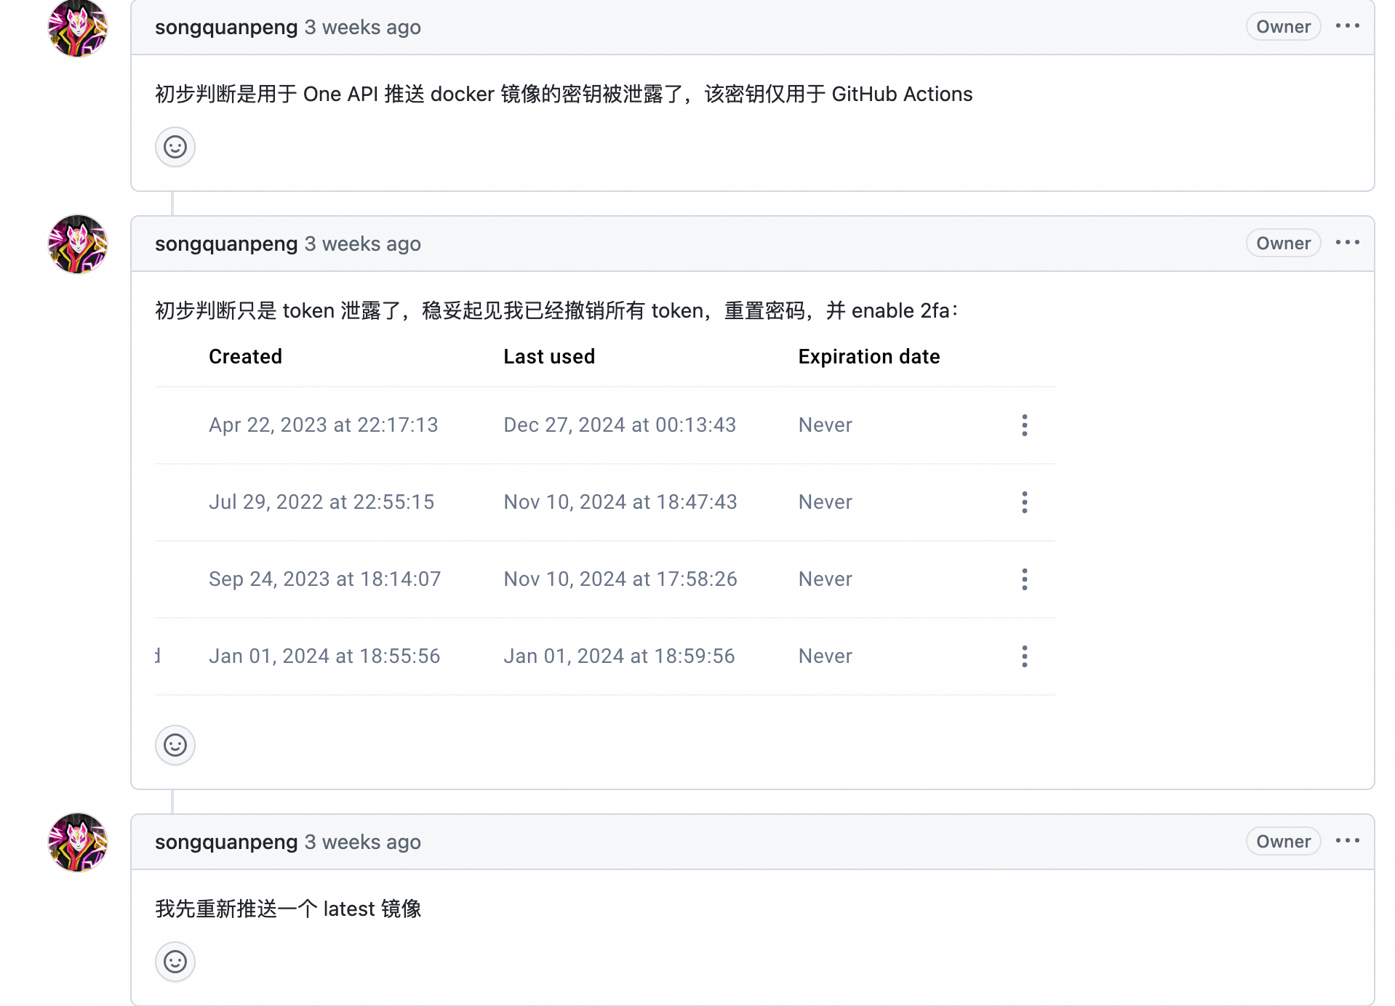Click Owner badge on token comment
Image resolution: width=1395 pixels, height=1006 pixels.
(1283, 244)
